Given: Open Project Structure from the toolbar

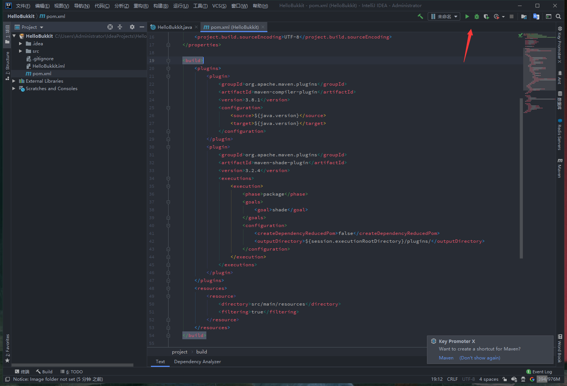Looking at the screenshot, I should (524, 16).
